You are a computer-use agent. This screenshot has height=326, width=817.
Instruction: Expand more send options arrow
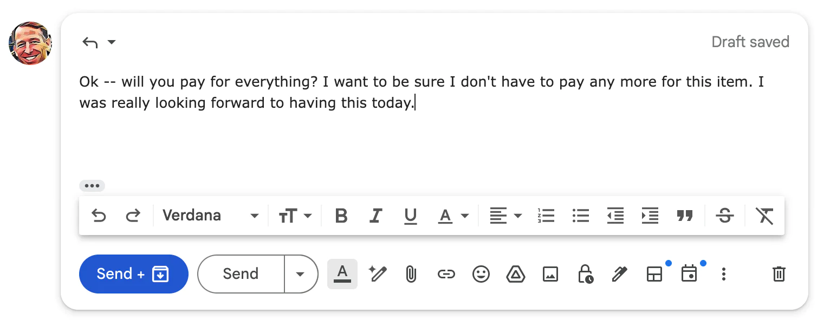point(301,274)
